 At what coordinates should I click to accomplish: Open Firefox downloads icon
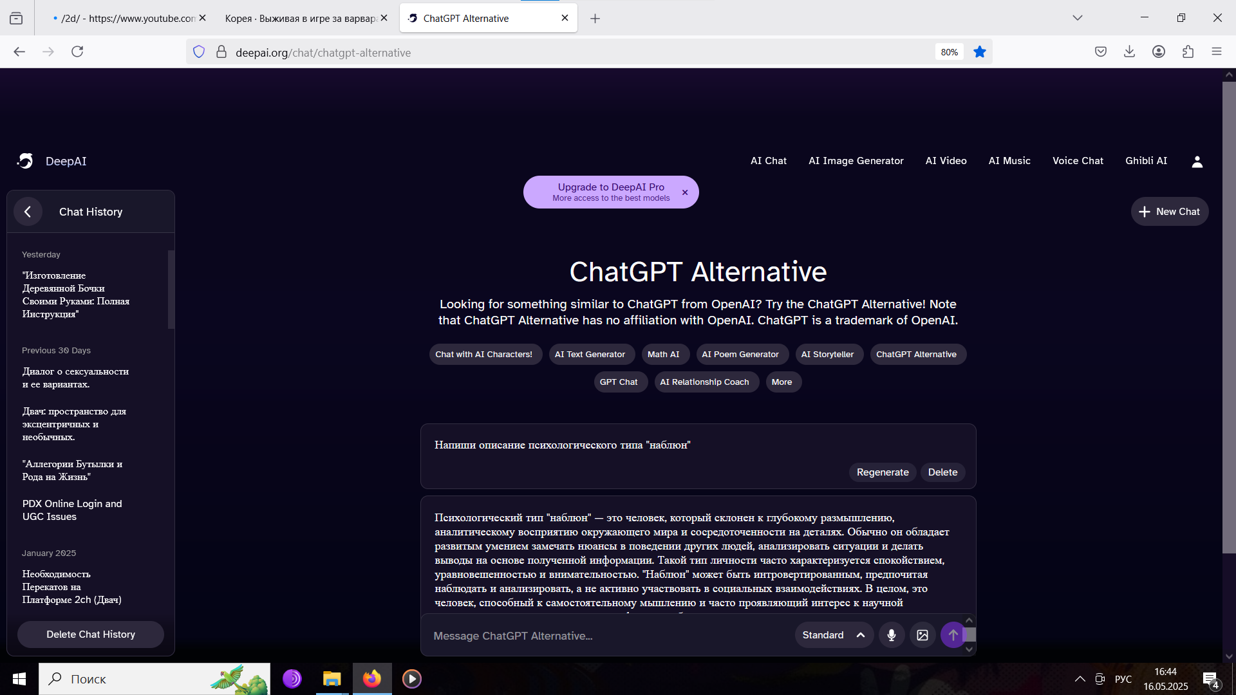tap(1129, 52)
